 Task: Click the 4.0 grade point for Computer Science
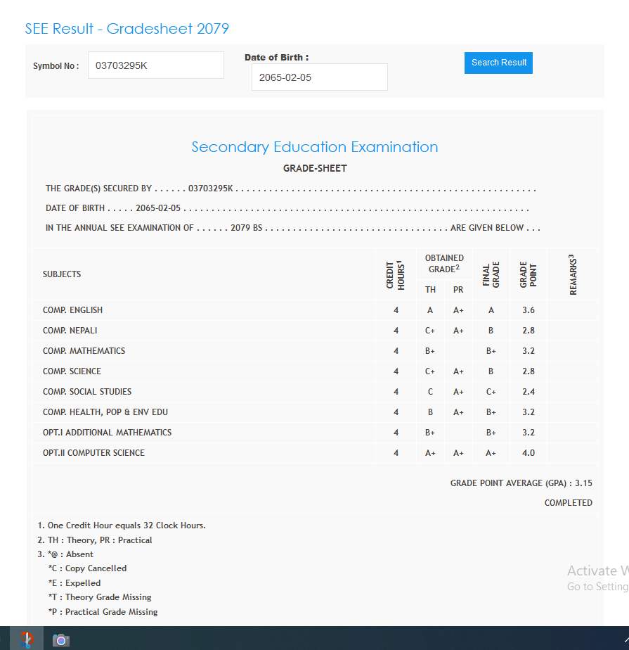[529, 453]
